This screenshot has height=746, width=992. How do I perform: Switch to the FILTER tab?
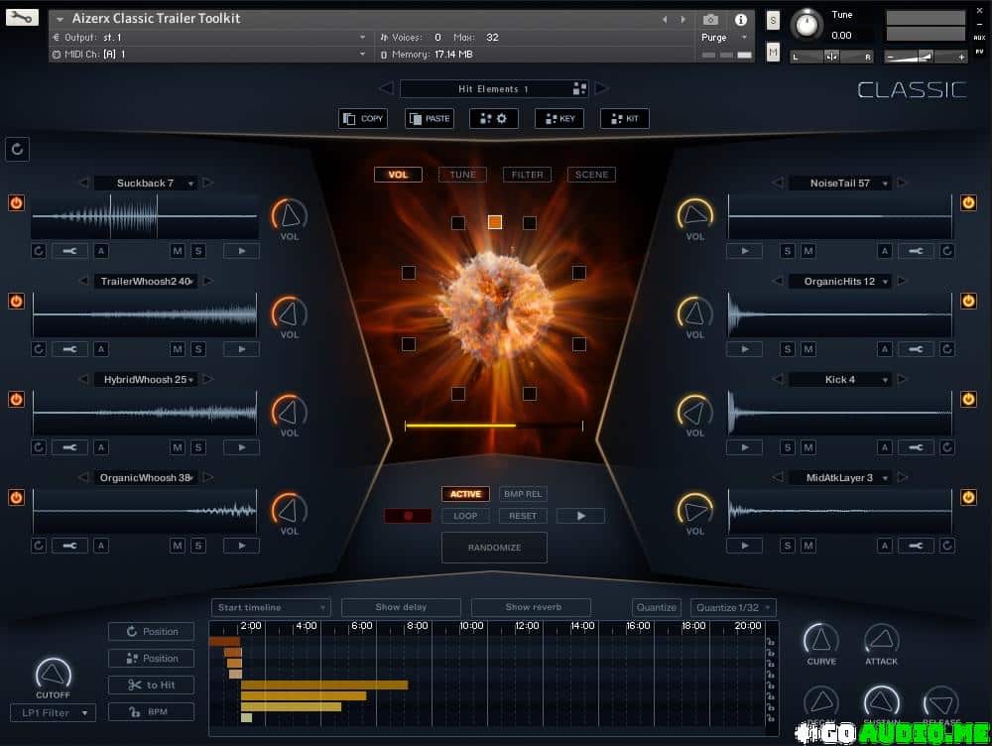pos(527,175)
